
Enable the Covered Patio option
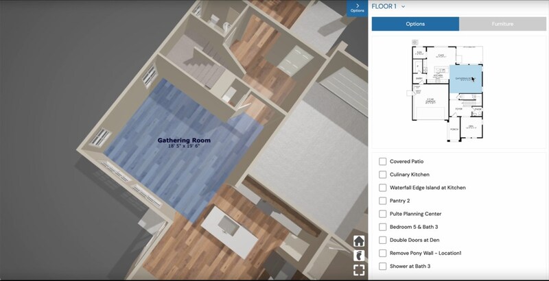(383, 162)
